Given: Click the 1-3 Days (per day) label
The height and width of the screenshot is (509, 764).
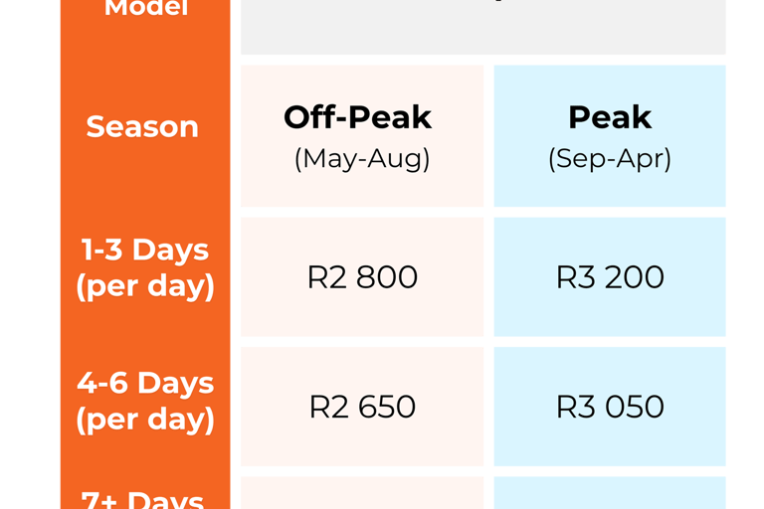Looking at the screenshot, I should 145,267.
